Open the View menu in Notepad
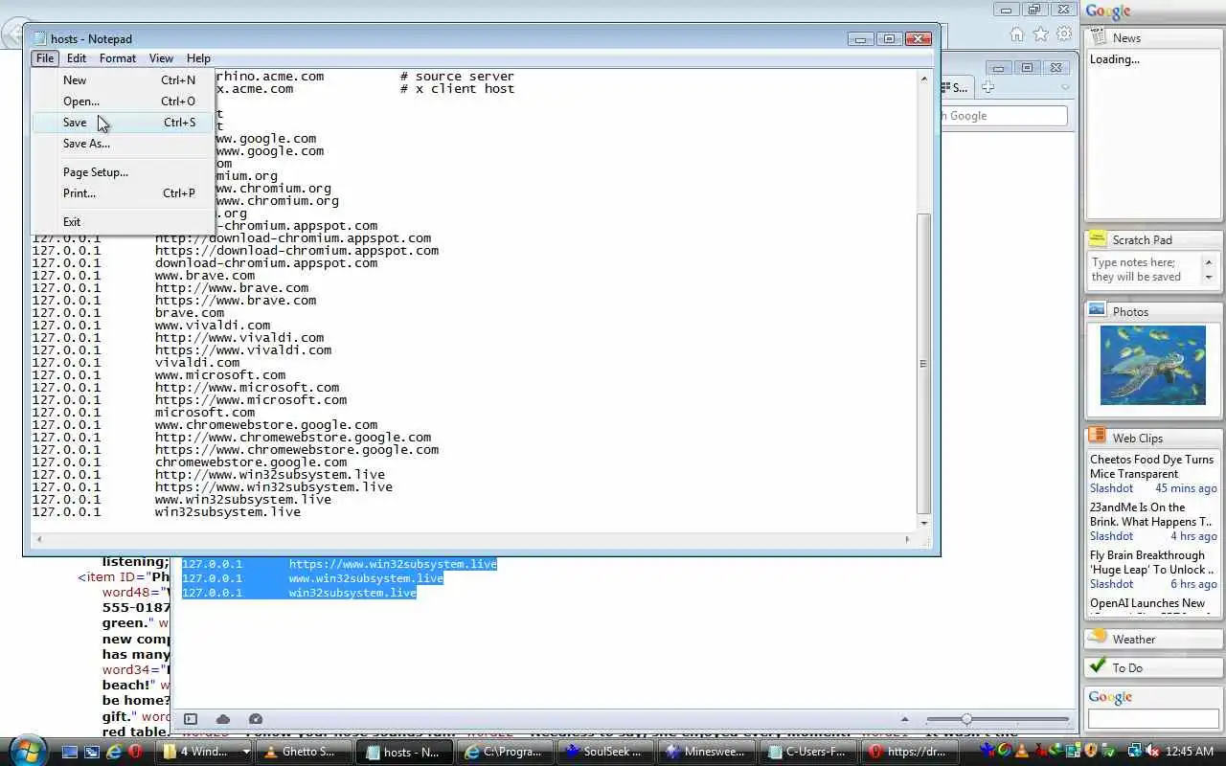The height and width of the screenshot is (766, 1226). click(x=161, y=58)
